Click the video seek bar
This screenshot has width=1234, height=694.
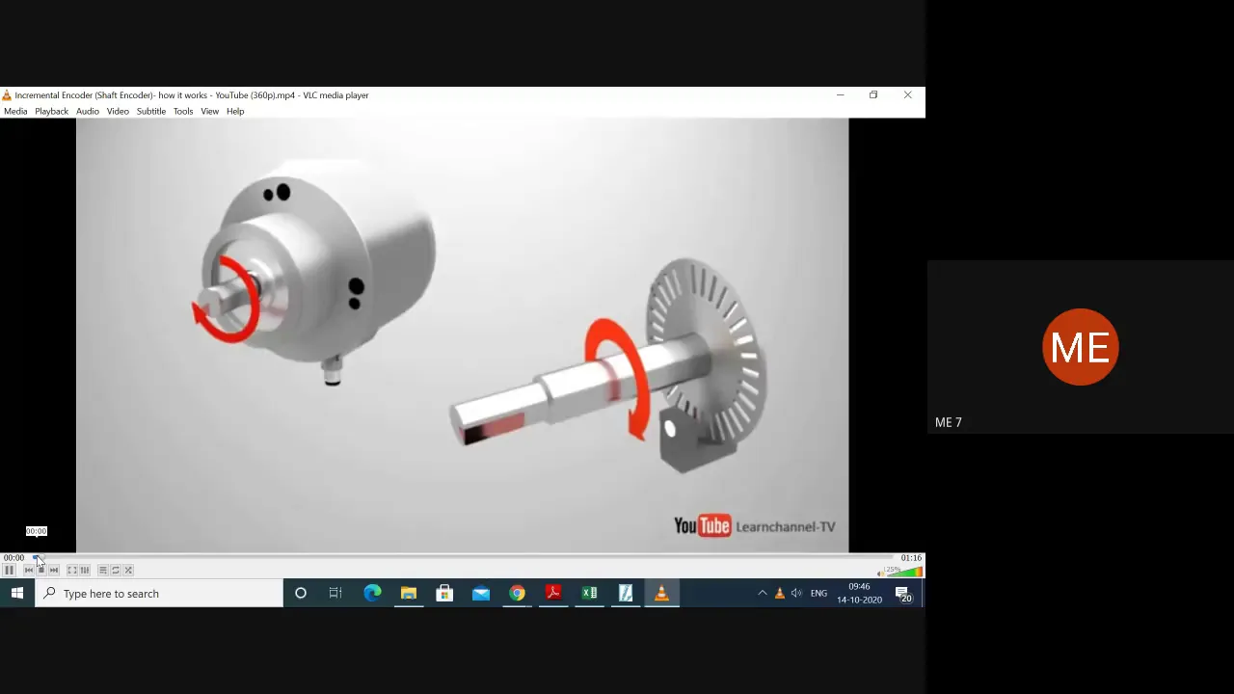(x=463, y=557)
